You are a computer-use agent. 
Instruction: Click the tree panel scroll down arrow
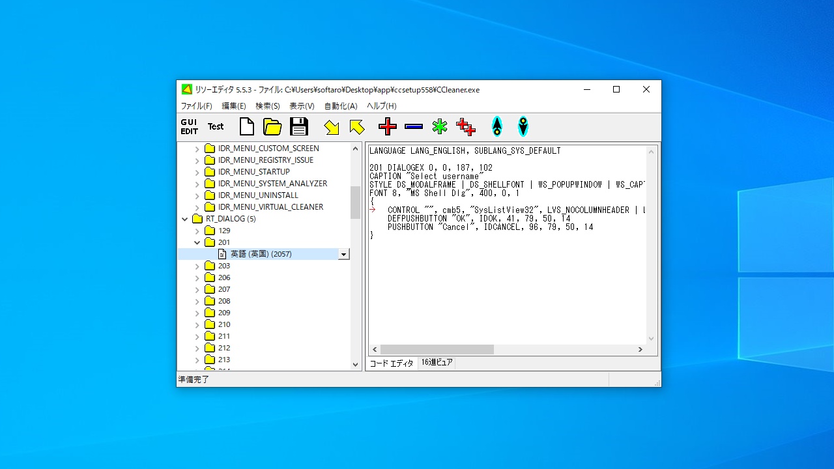tap(356, 365)
